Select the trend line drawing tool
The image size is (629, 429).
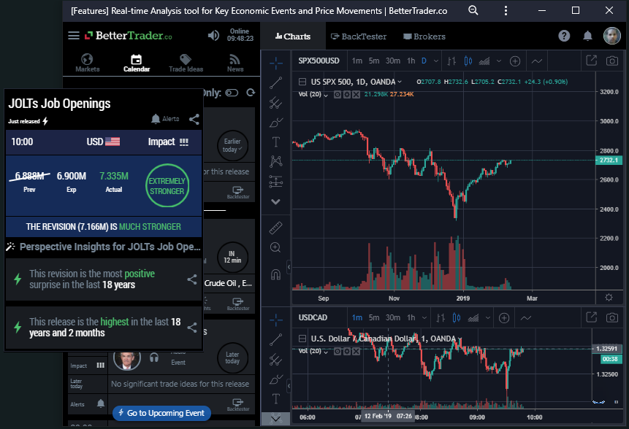click(276, 82)
